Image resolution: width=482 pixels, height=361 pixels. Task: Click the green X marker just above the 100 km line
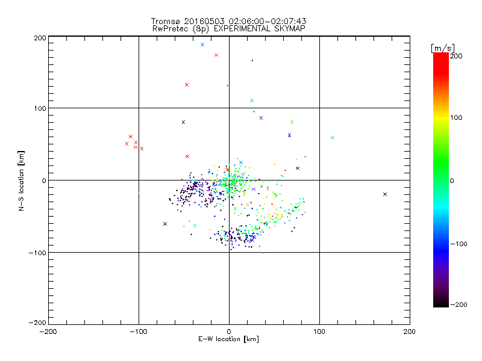(252, 100)
